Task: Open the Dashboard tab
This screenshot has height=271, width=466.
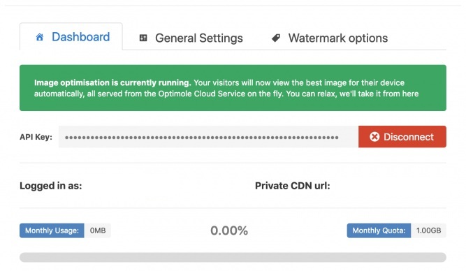Action: [x=71, y=36]
